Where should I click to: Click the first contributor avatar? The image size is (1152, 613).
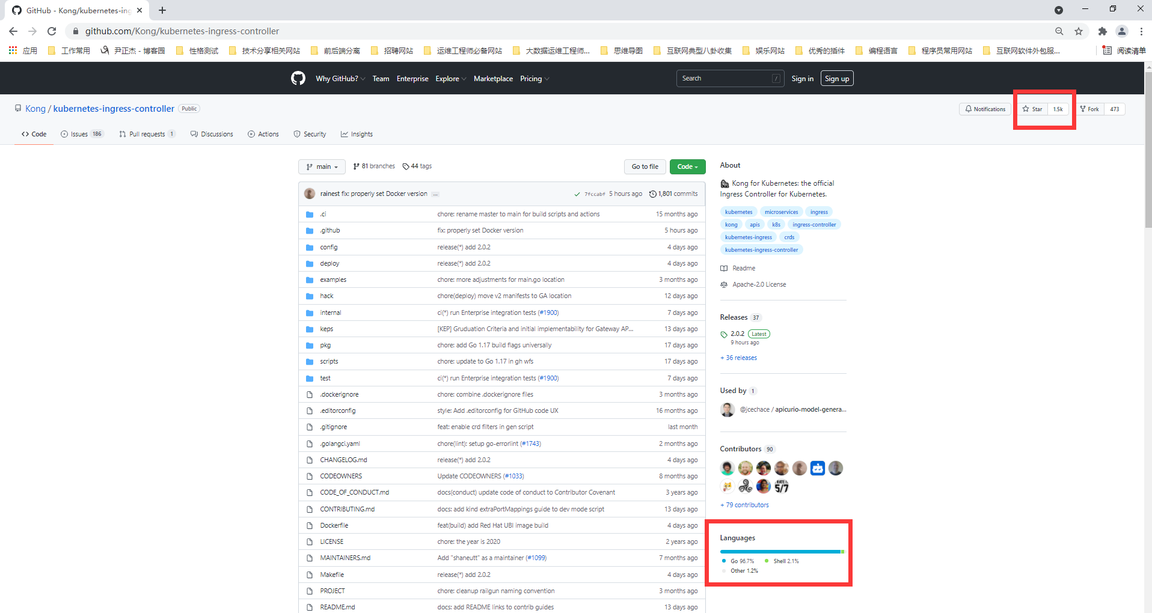[728, 468]
